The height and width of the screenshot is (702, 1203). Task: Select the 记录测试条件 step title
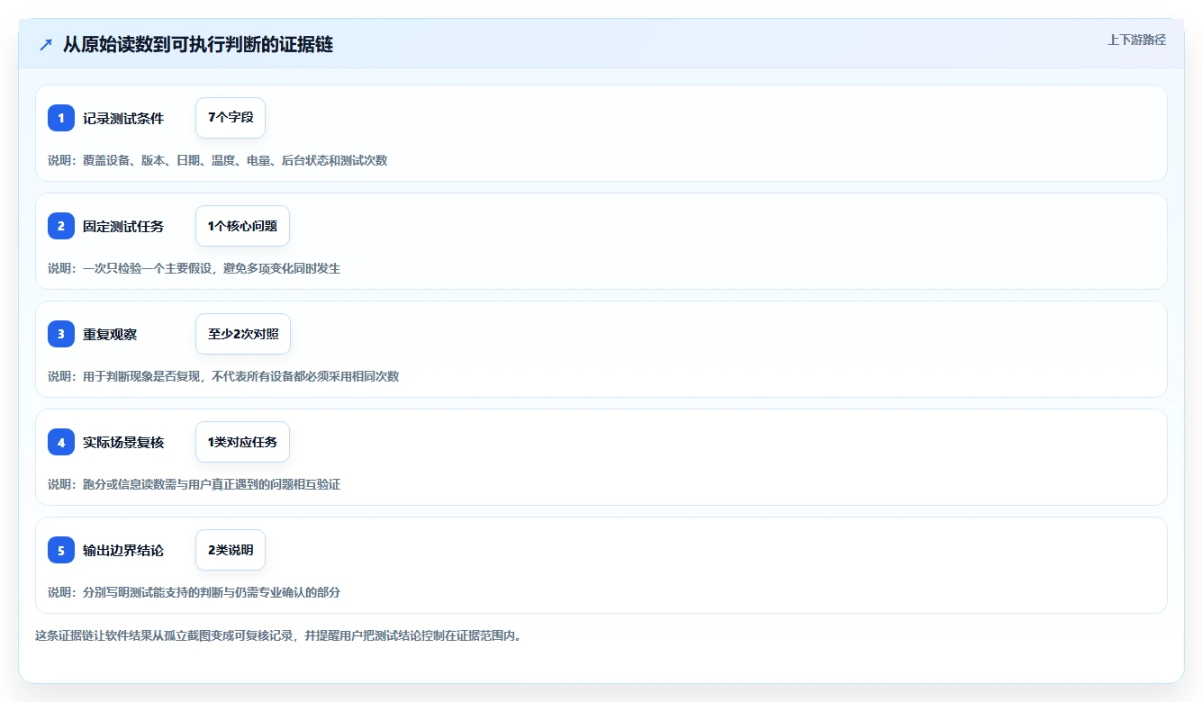(x=123, y=118)
